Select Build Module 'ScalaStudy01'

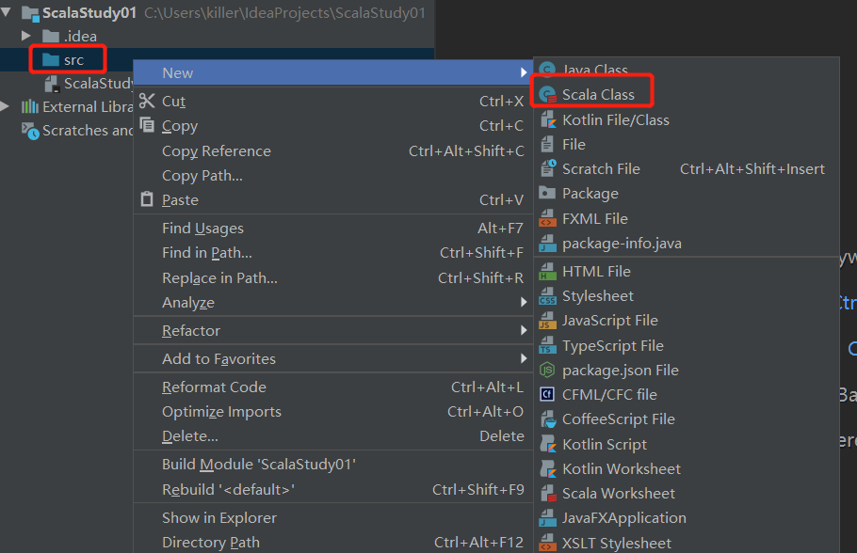click(x=332, y=465)
